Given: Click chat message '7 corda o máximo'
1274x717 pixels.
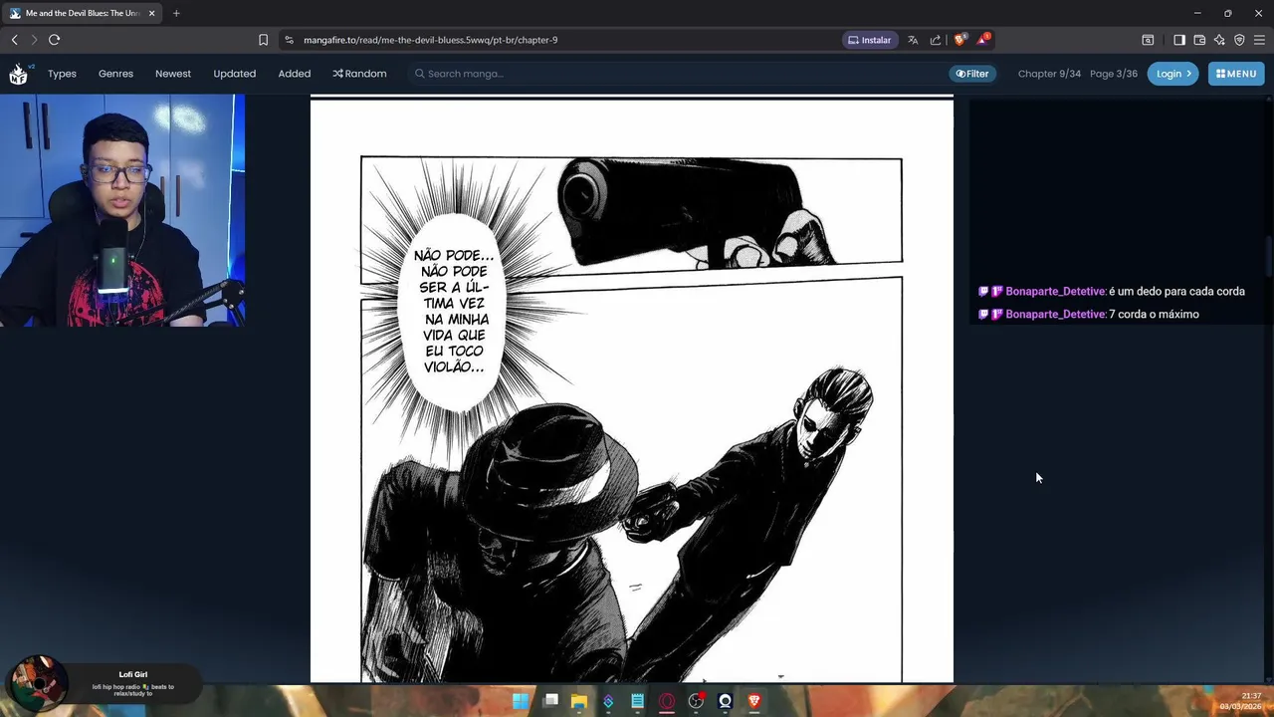Looking at the screenshot, I should 1154,314.
